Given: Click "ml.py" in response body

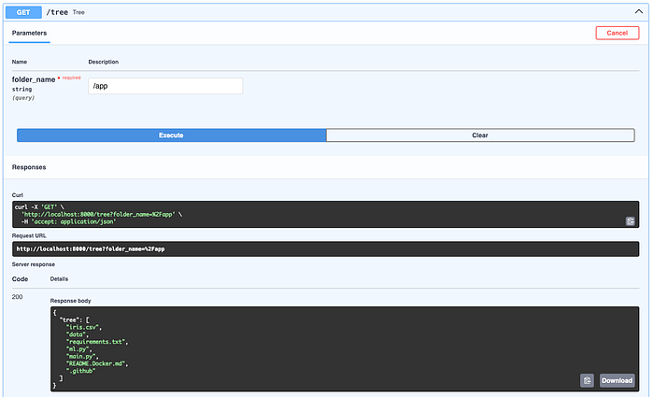Looking at the screenshot, I should [78, 349].
